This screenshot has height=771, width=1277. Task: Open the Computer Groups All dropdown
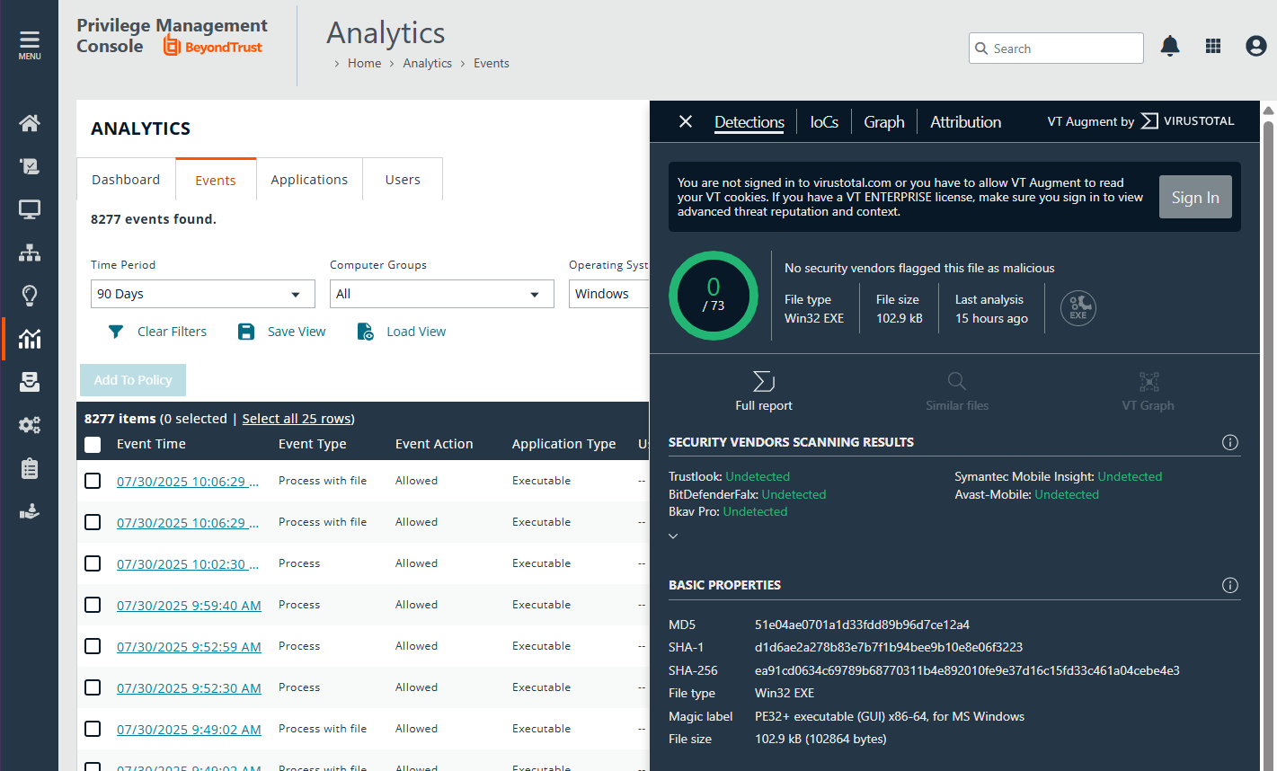click(442, 294)
